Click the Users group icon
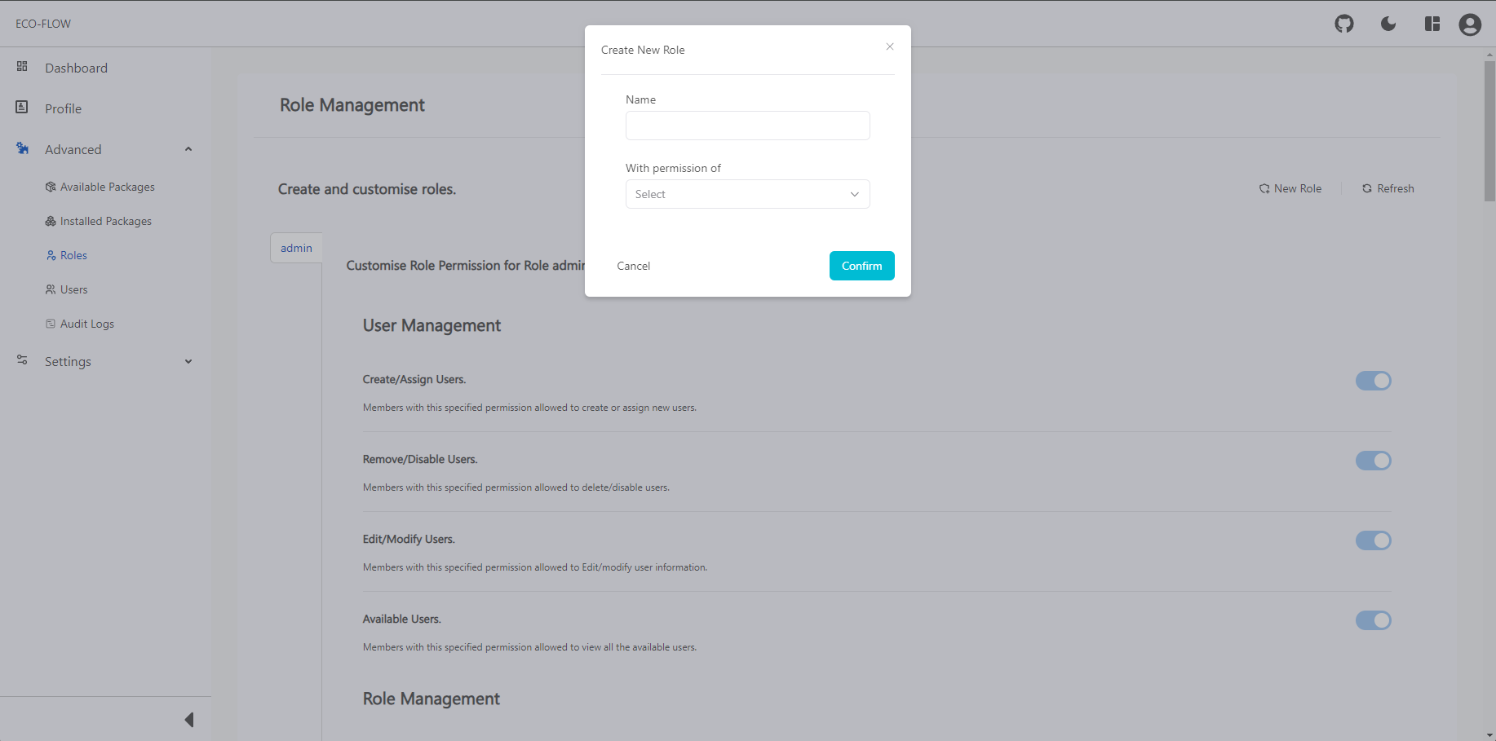 click(51, 289)
